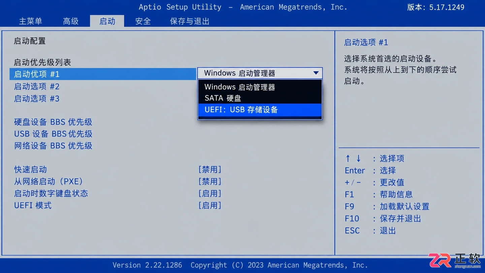Choose UEFI: USB 存储设备 option
The image size is (485, 273).
[260, 110]
